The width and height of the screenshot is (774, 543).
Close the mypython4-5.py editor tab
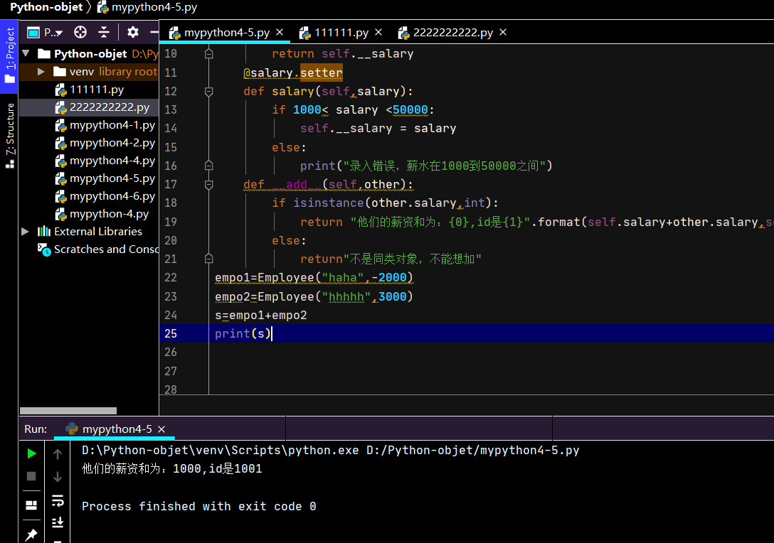(280, 32)
